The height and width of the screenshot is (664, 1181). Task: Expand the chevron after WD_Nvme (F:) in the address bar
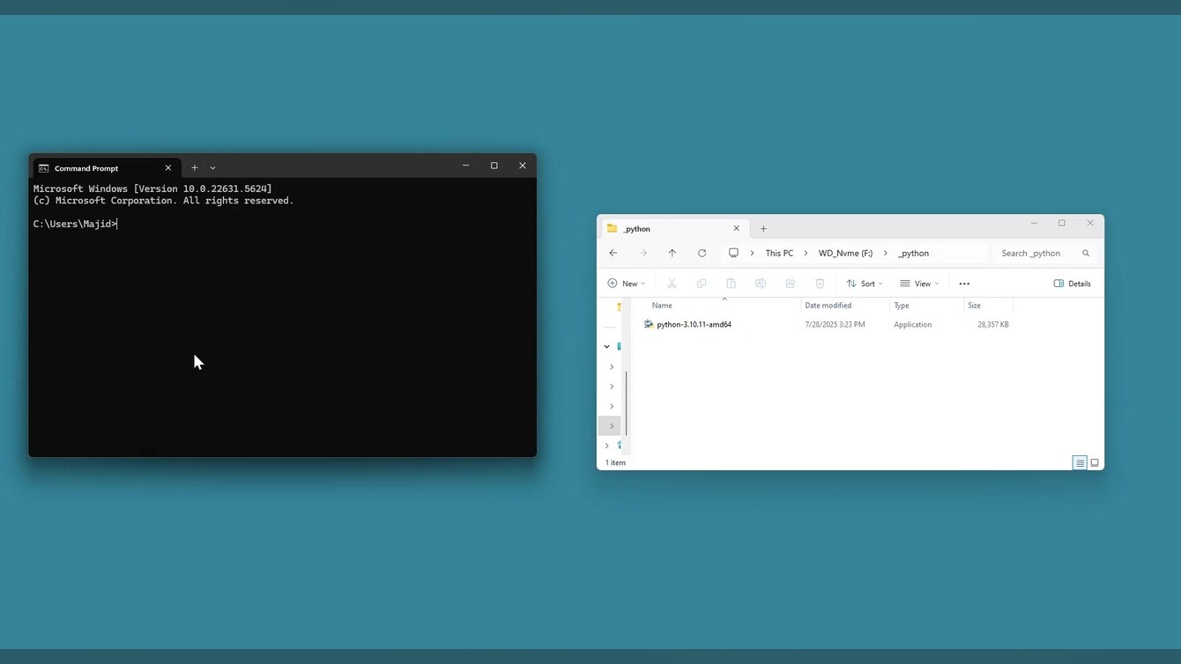pos(885,254)
